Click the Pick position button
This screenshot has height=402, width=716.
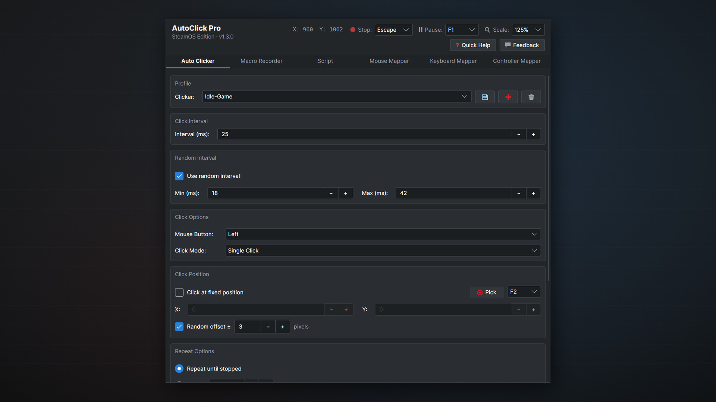(x=487, y=293)
